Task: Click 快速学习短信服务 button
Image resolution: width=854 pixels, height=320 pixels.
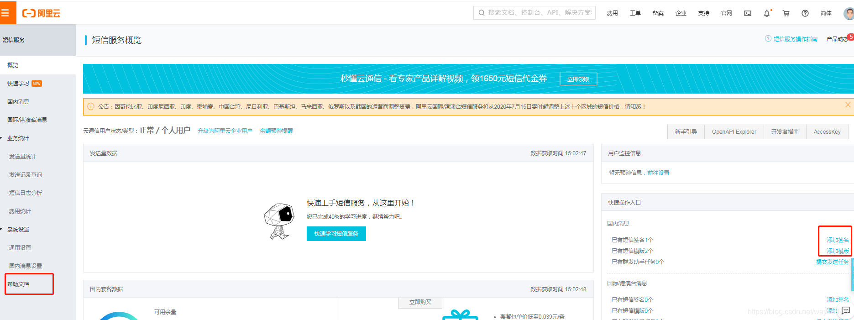Action: click(x=336, y=234)
